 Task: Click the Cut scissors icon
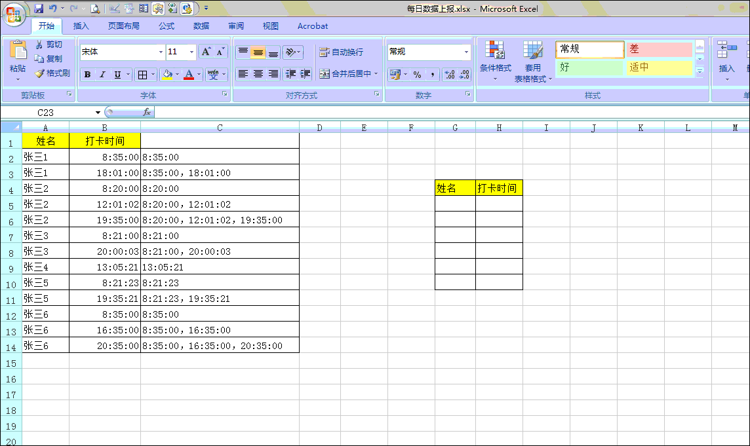tap(39, 45)
